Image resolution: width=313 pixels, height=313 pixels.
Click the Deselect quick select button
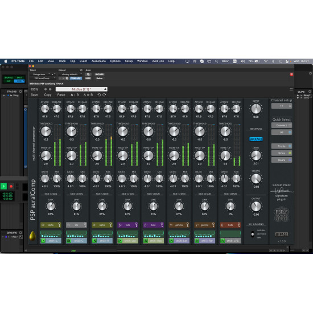pyautogui.click(x=282, y=125)
